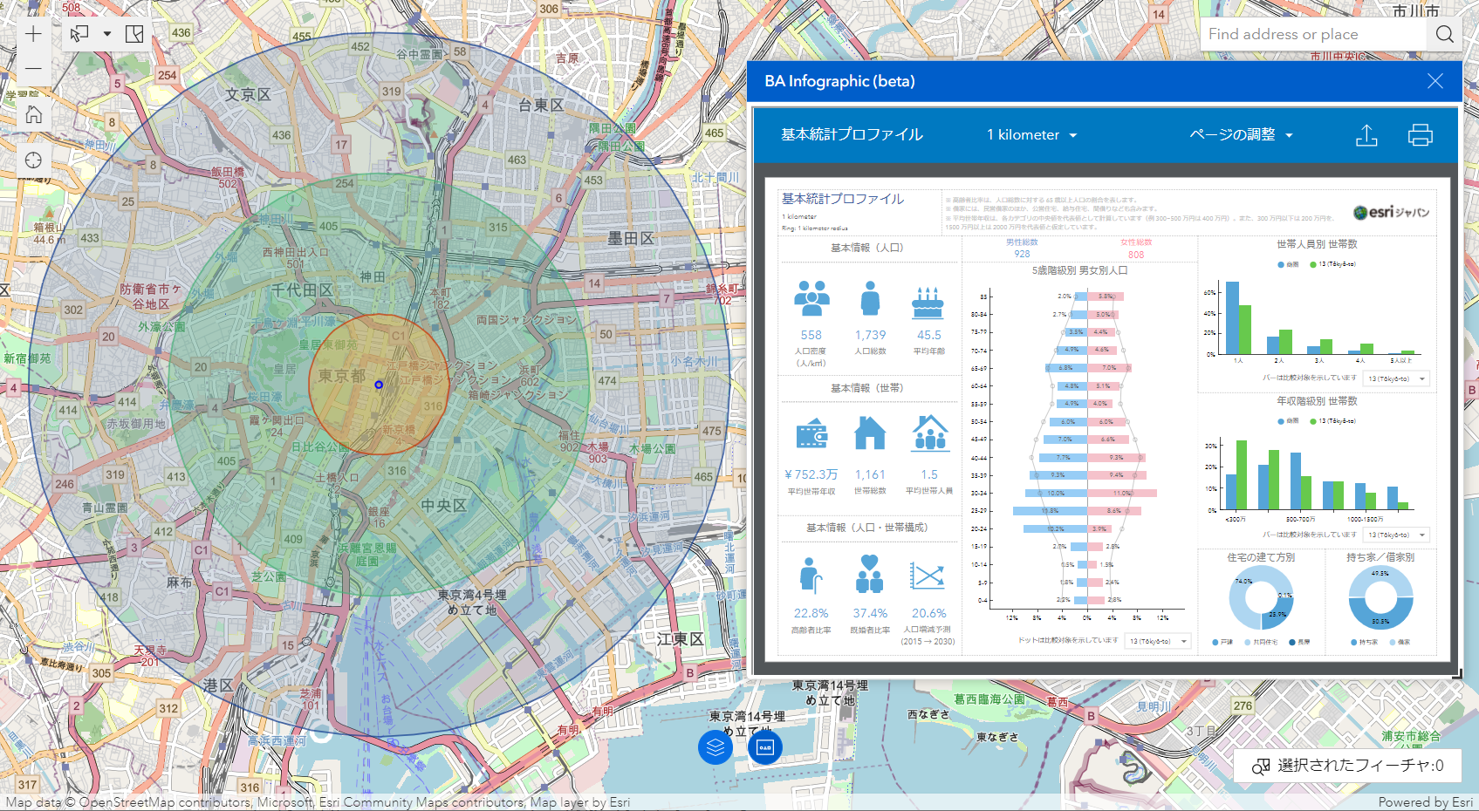Click the 1,739 total population value

point(870,335)
